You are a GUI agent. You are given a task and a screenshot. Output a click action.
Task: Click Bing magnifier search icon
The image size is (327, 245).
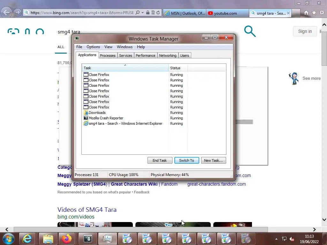click(250, 31)
